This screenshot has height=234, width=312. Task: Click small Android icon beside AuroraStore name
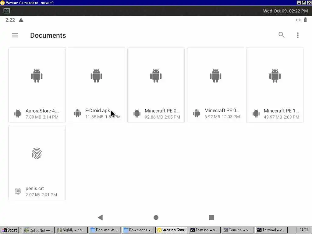(x=18, y=113)
